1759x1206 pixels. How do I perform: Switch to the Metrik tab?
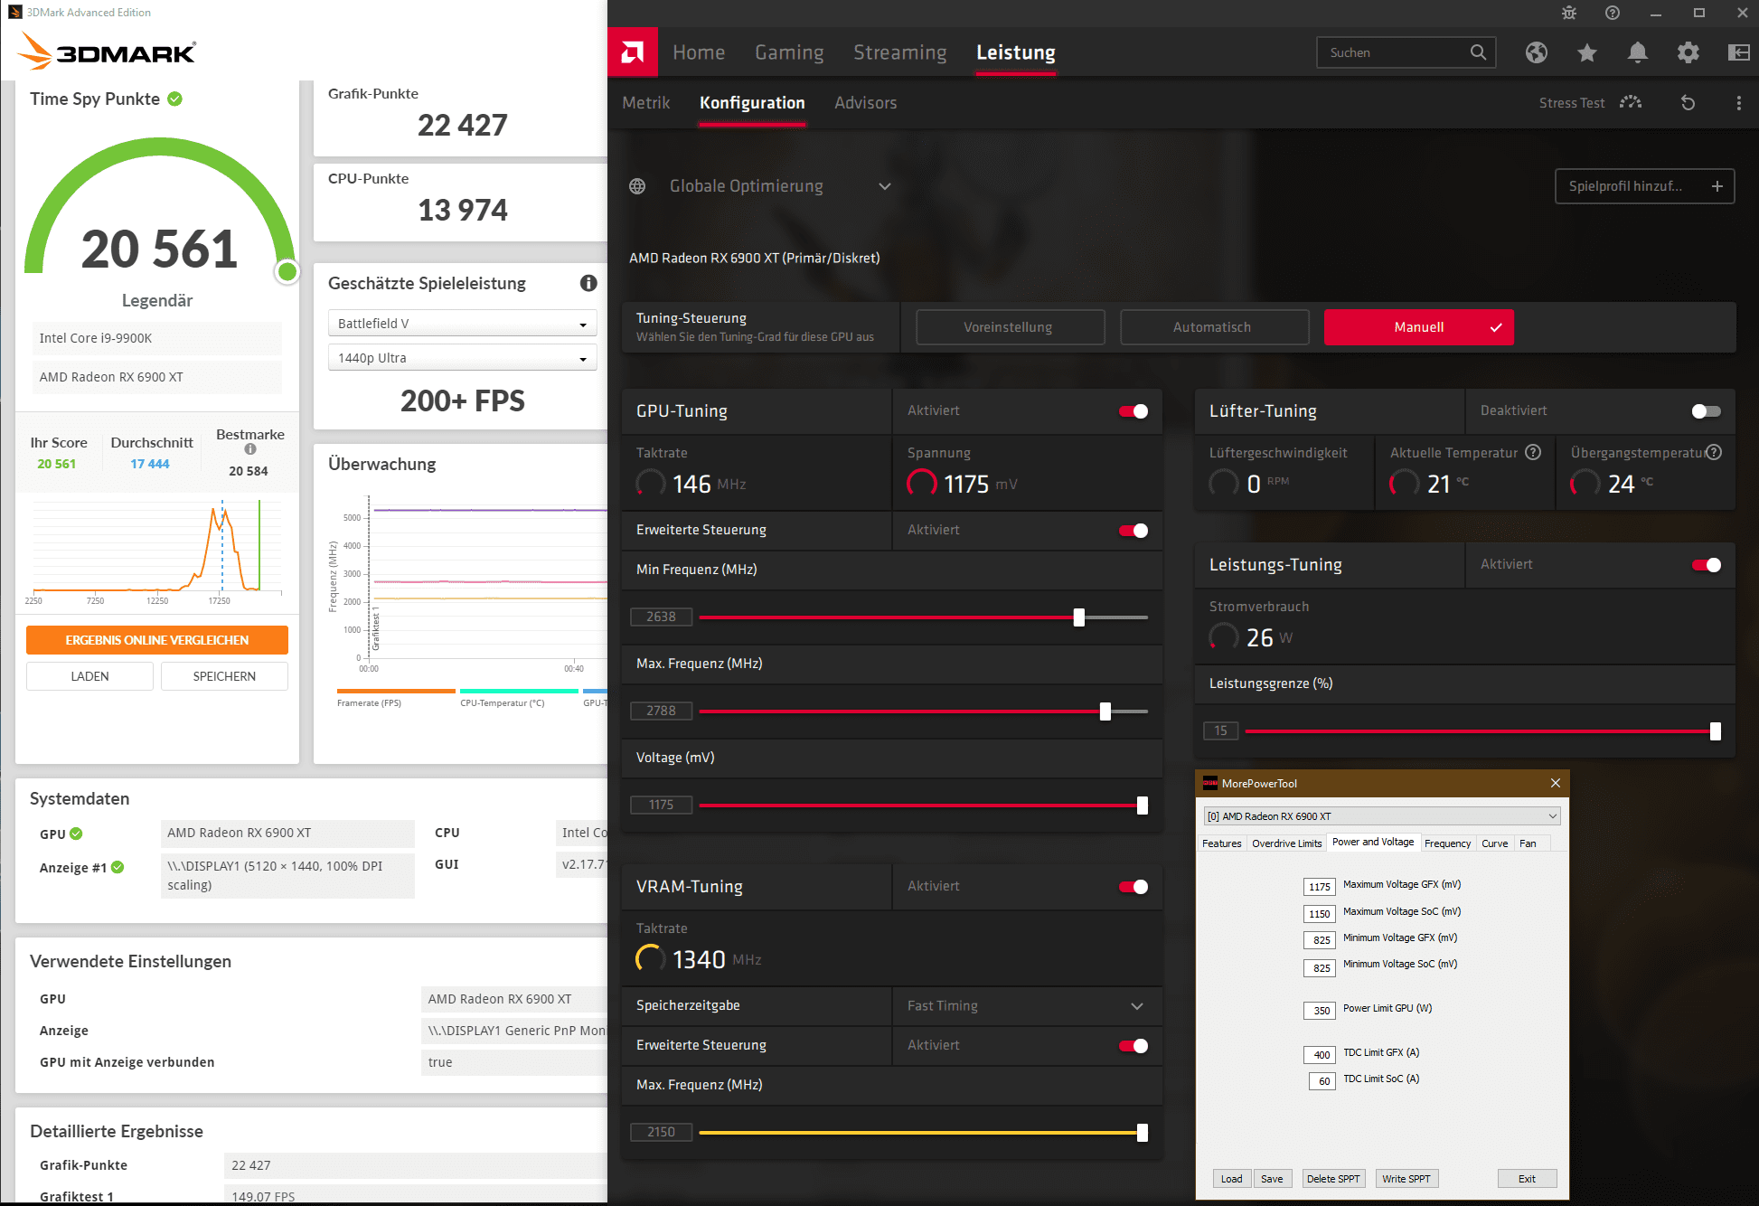[646, 103]
